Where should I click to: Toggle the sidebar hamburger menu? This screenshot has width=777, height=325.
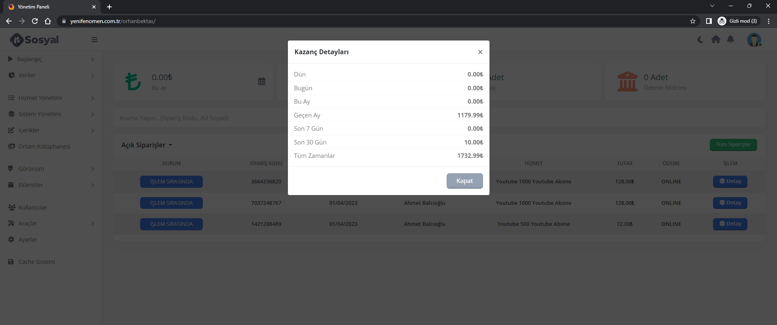94,40
